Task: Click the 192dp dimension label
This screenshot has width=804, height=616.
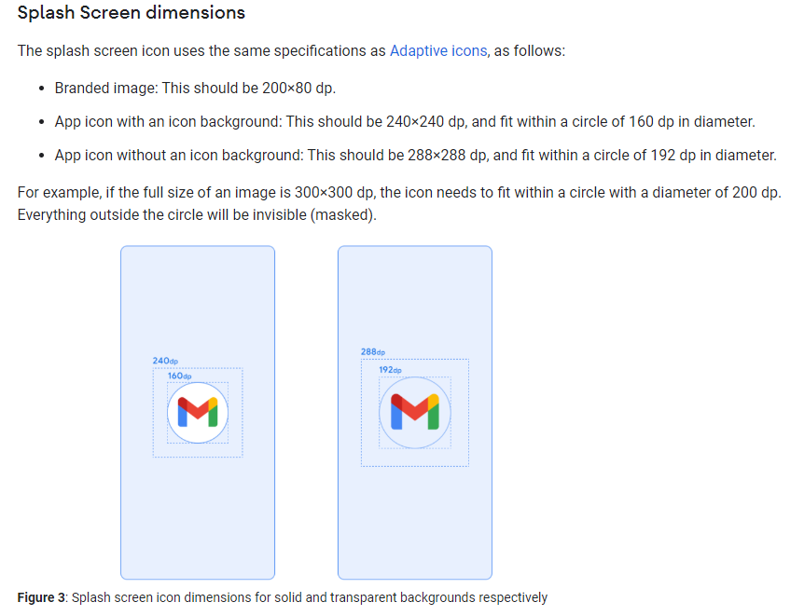Action: (390, 369)
